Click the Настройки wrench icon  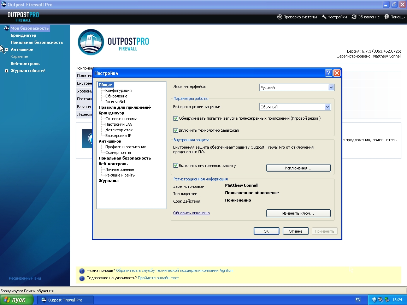pyautogui.click(x=324, y=17)
